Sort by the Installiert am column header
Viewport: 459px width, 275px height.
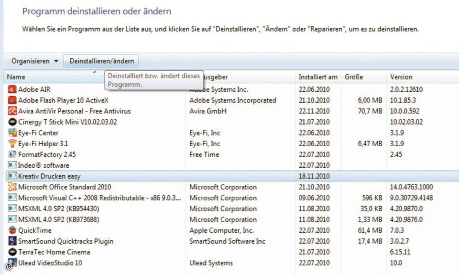coord(318,77)
